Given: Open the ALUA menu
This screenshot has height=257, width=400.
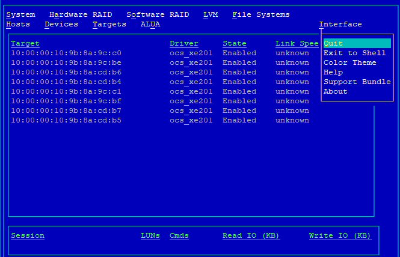Looking at the screenshot, I should [150, 24].
